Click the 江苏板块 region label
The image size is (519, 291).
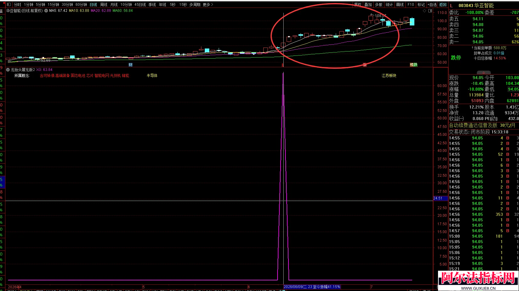tap(389, 75)
